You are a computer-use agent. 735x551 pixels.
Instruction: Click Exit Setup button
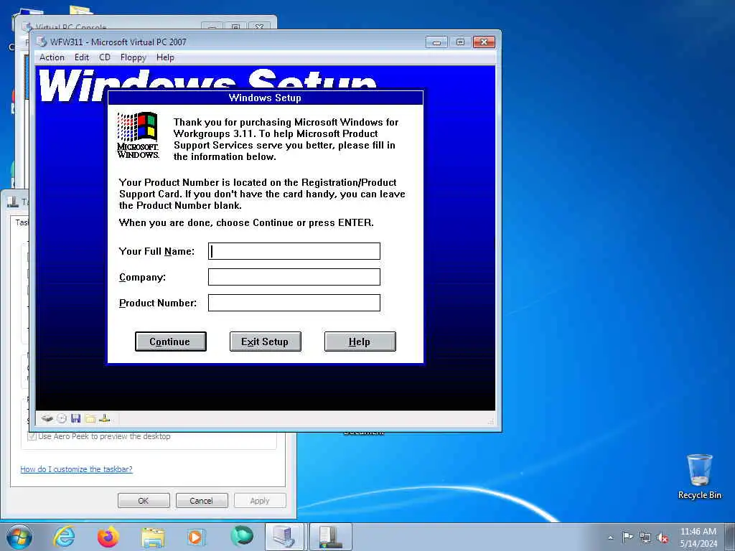pyautogui.click(x=266, y=342)
